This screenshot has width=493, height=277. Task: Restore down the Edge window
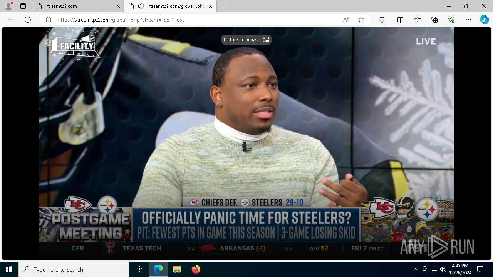pos(466,6)
